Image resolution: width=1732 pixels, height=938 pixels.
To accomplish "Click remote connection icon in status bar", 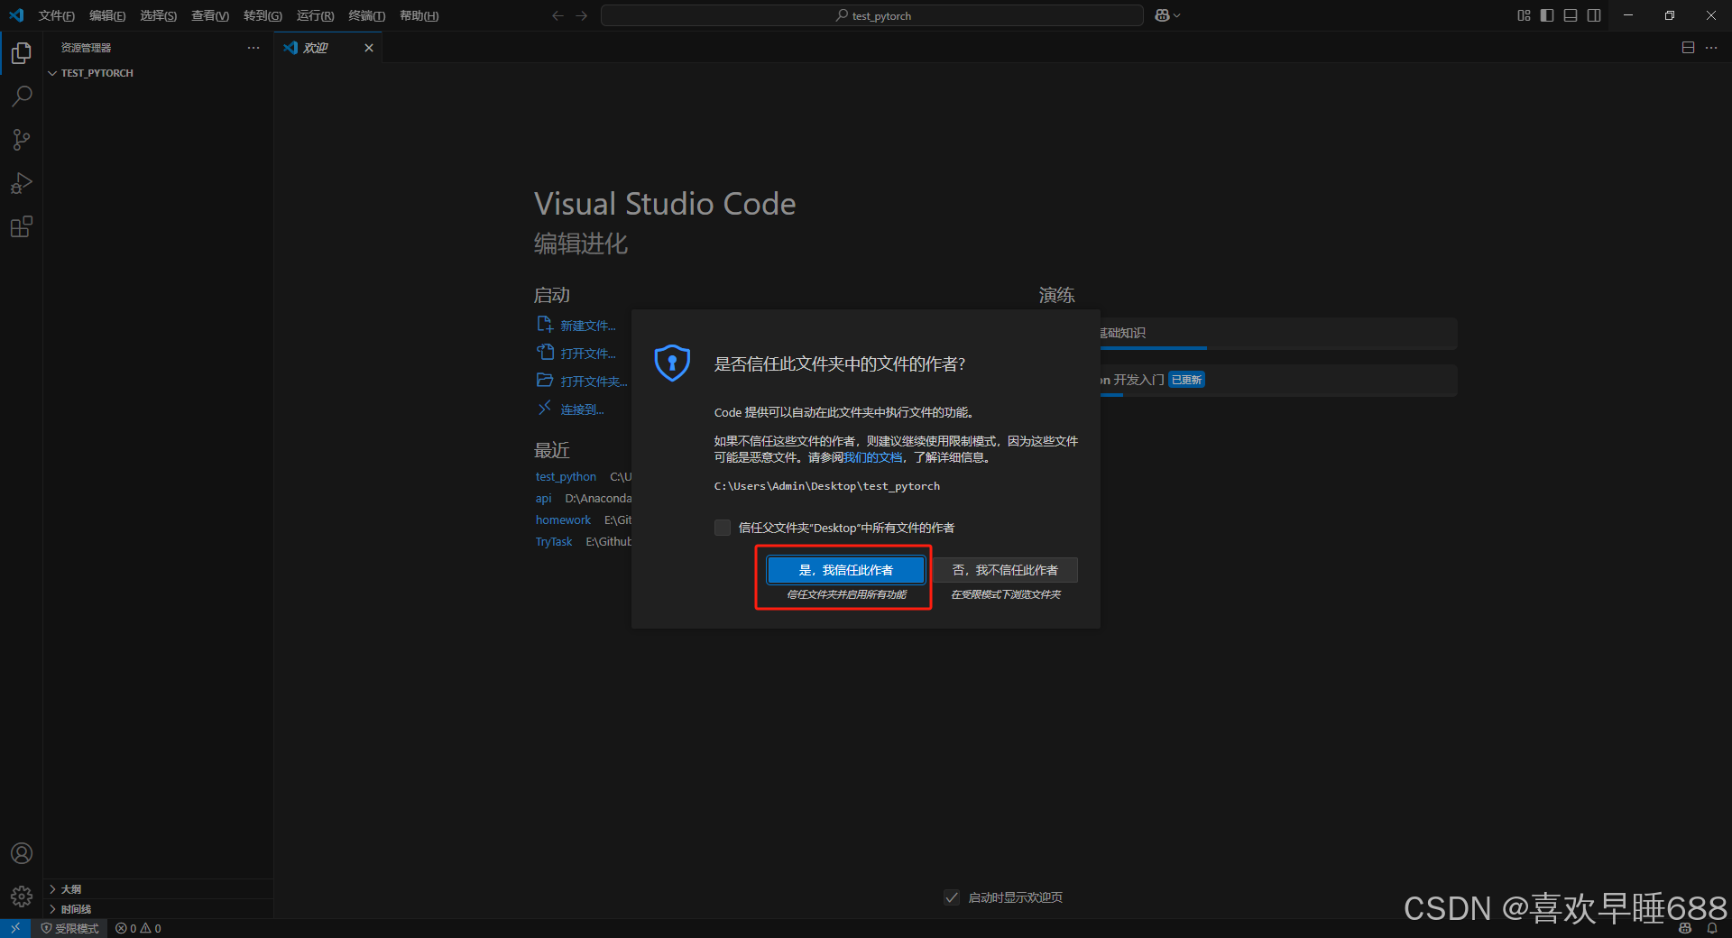I will point(14,928).
